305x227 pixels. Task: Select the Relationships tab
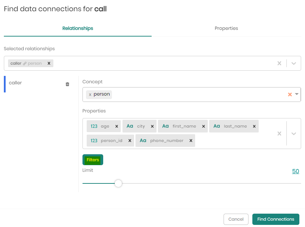click(78, 28)
